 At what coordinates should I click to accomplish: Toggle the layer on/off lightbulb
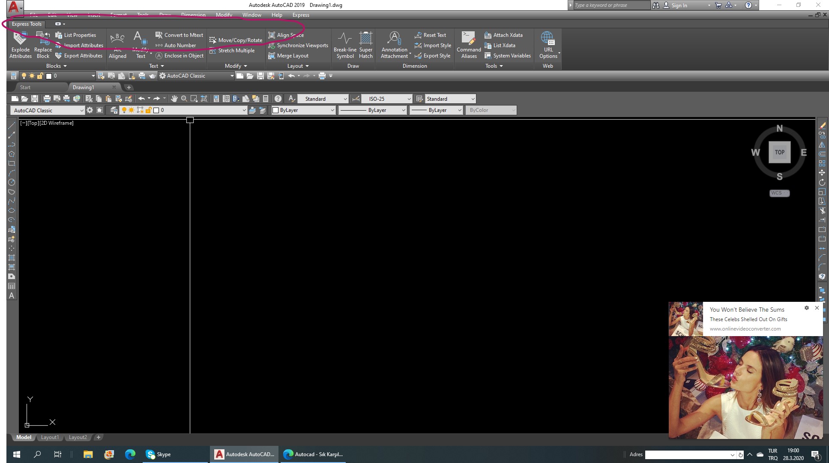[124, 110]
